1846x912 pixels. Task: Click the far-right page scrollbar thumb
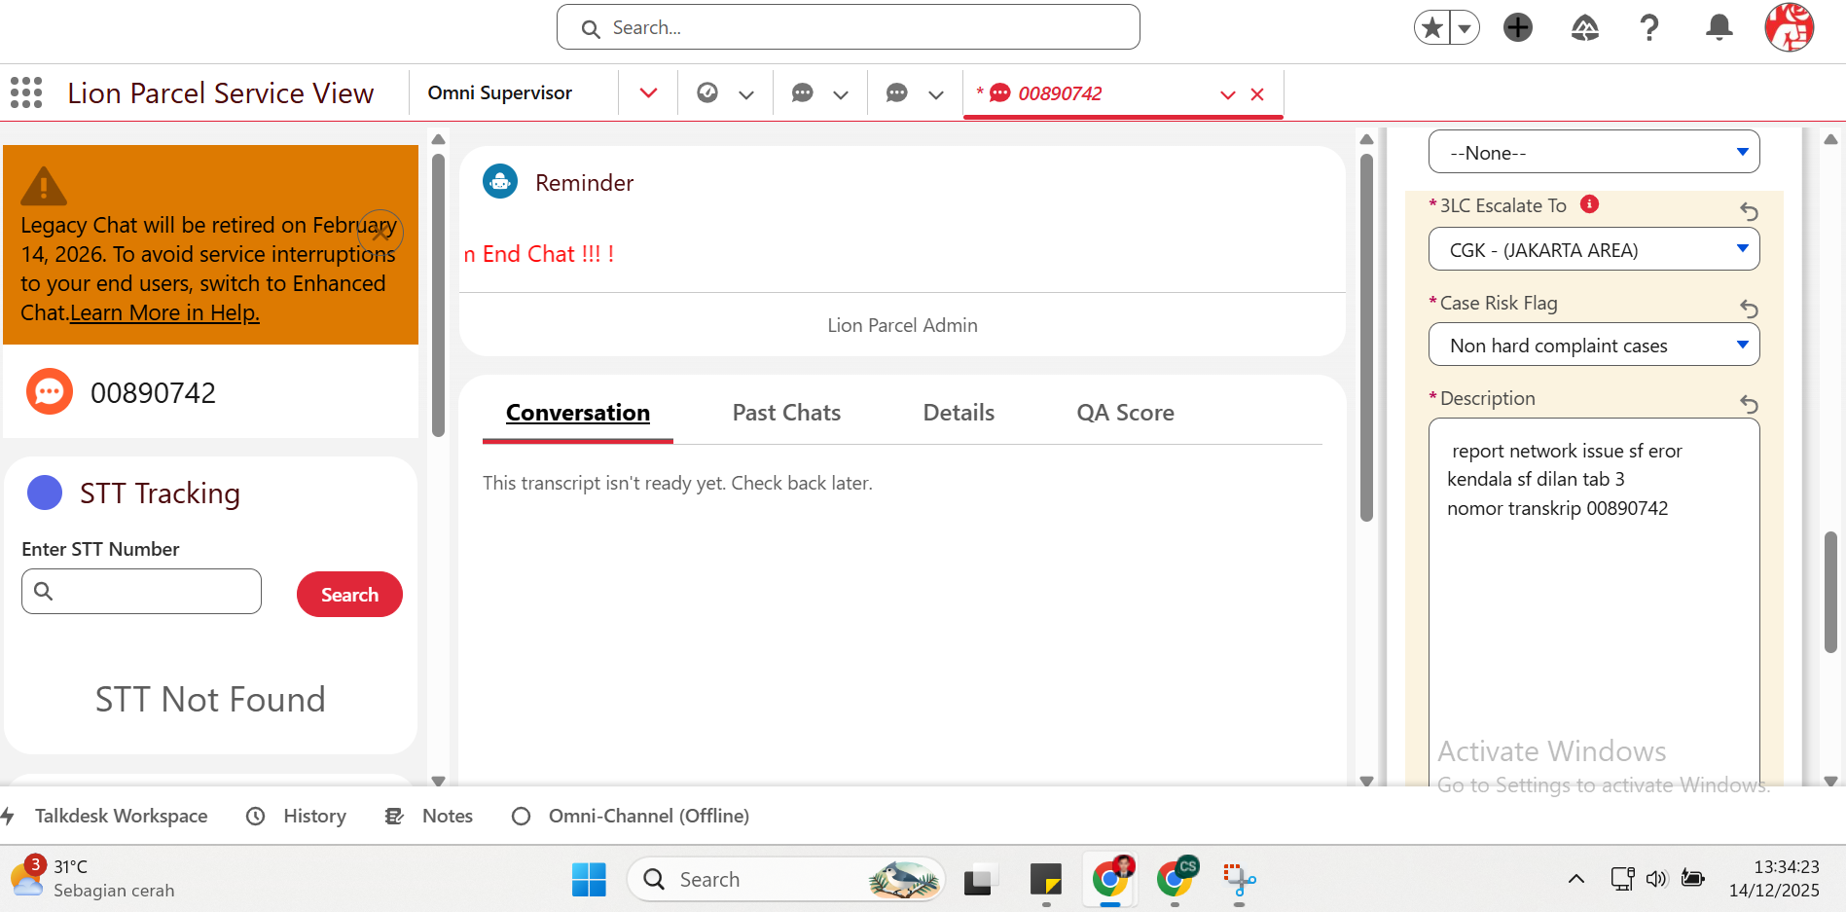(x=1830, y=592)
